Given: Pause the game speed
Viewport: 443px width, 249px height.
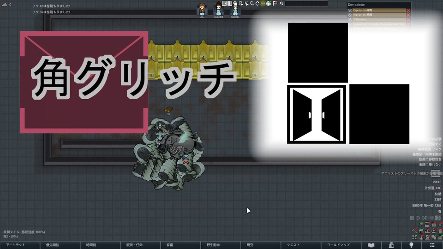Looking at the screenshot, I should tap(412, 218).
